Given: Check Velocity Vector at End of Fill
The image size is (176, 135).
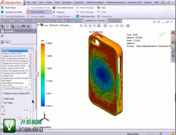Looking at the screenshot, I should 3,93.
